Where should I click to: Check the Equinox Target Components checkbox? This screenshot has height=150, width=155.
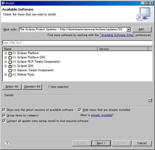pos(10,71)
